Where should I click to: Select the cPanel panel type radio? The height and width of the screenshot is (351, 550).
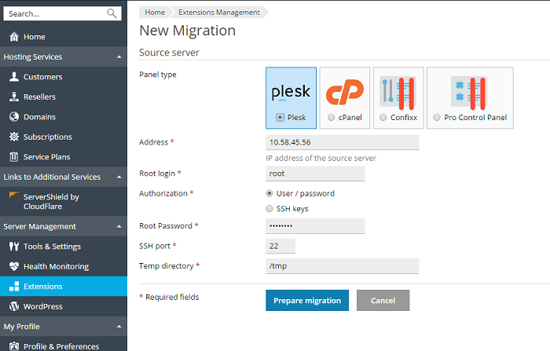(331, 117)
